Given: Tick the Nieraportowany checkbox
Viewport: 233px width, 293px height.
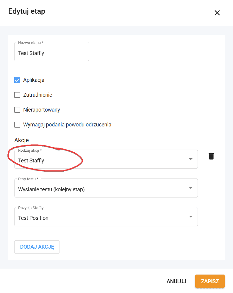Looking at the screenshot, I should point(17,110).
